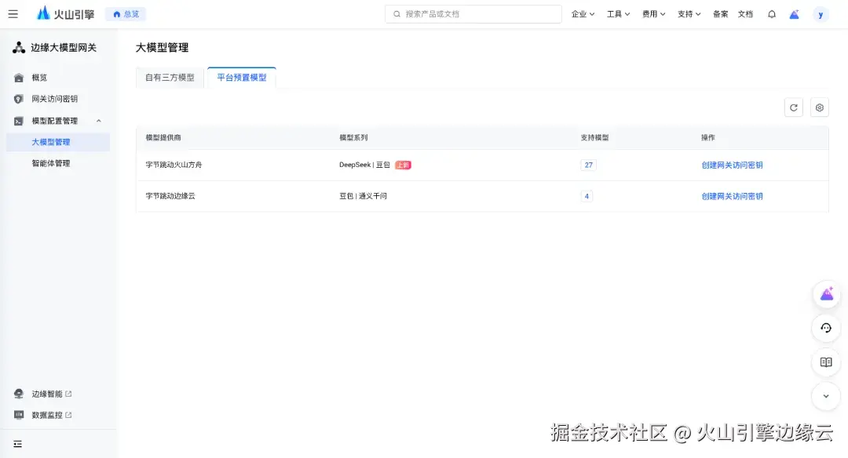Open the notifications bell
Screen dimensions: 848x458
point(772,14)
